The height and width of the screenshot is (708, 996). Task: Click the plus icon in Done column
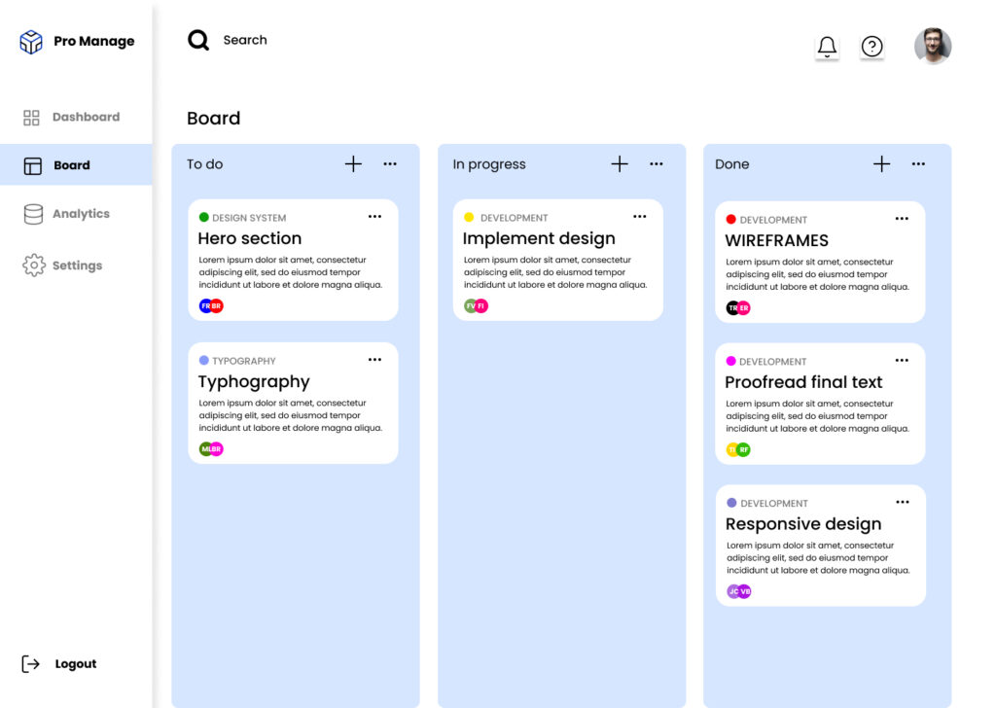(x=881, y=164)
